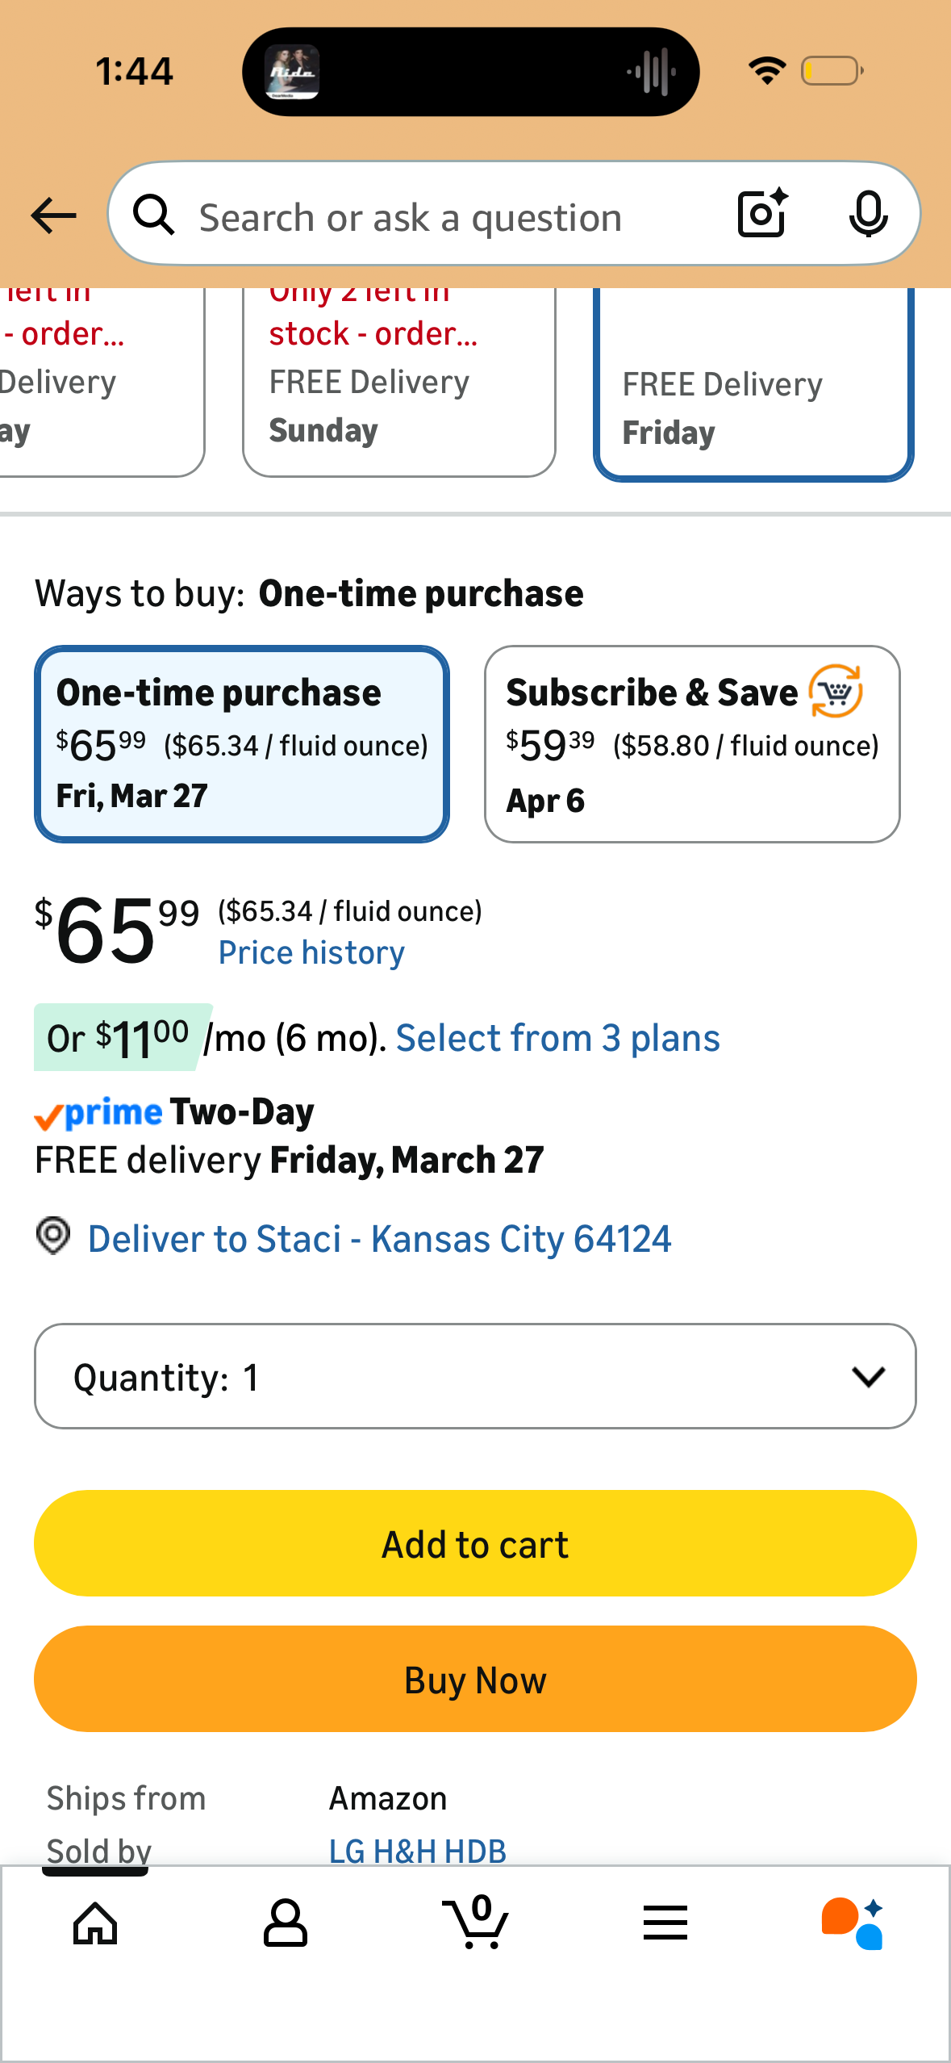Tap the delivery location pin icon

tap(53, 1237)
